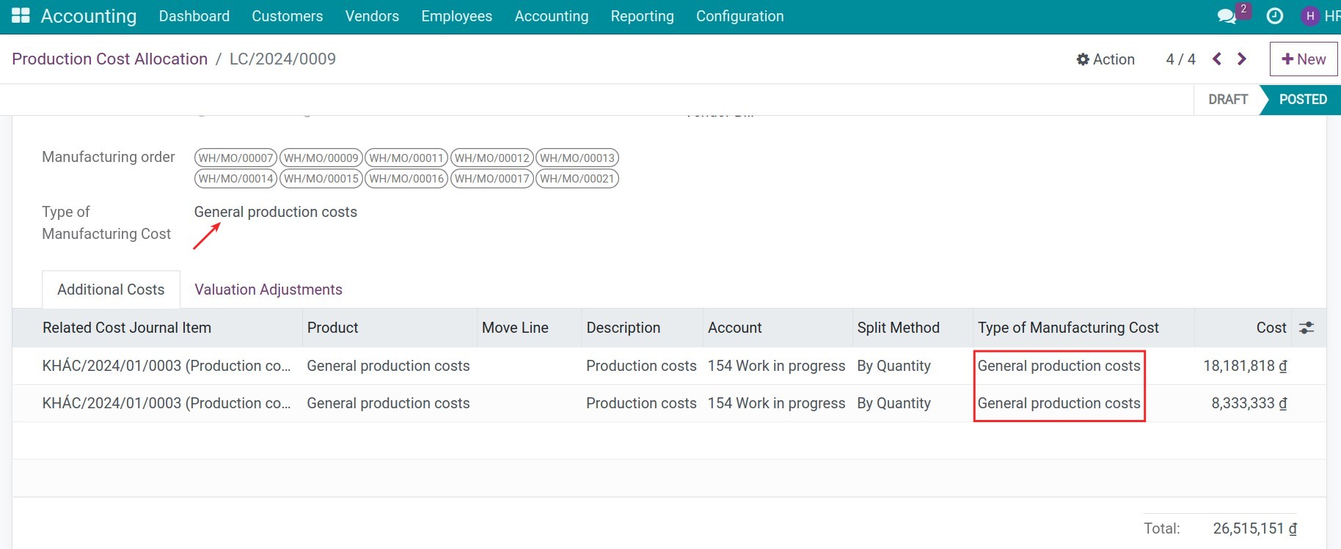Click the Accounting app title
Screen dimensions: 1341x549
89,16
